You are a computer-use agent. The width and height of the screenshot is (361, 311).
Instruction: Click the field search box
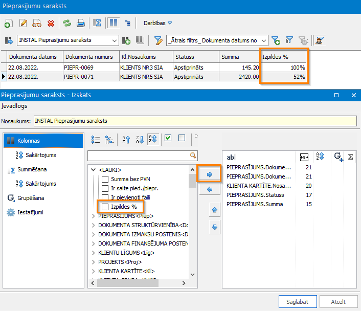[x=138, y=155]
